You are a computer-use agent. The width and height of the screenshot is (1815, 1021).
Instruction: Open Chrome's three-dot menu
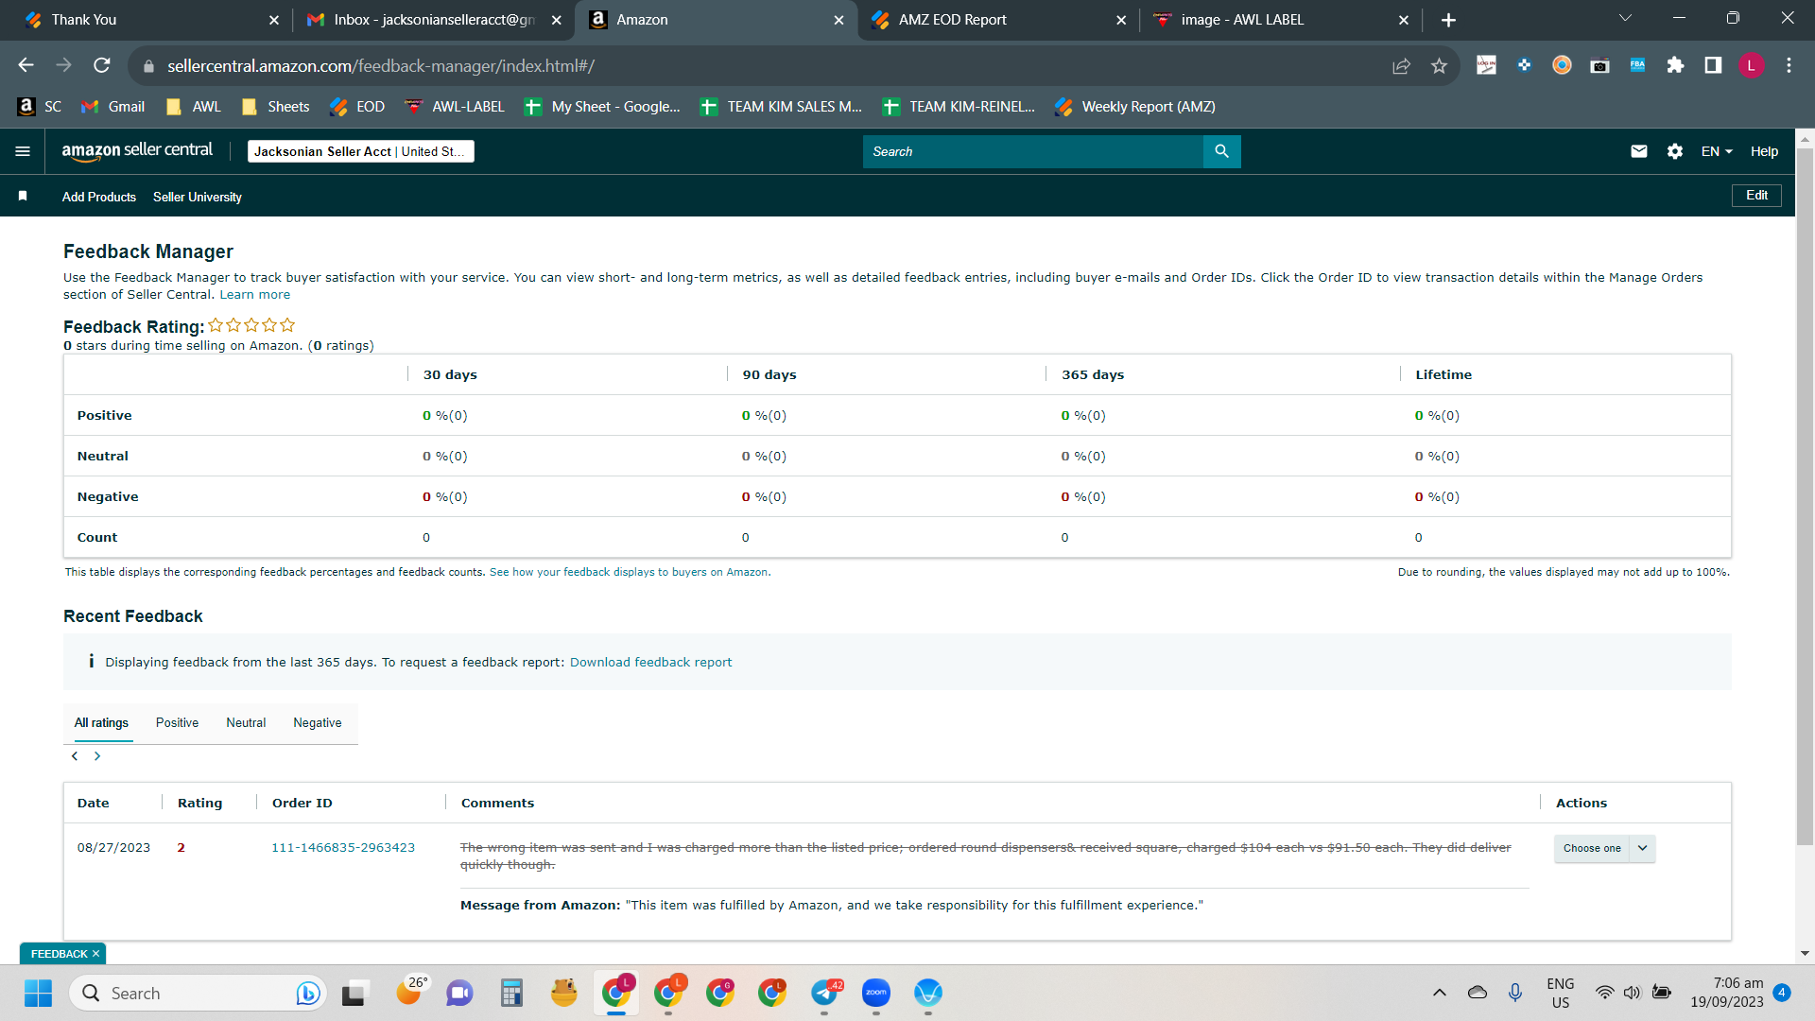point(1789,65)
